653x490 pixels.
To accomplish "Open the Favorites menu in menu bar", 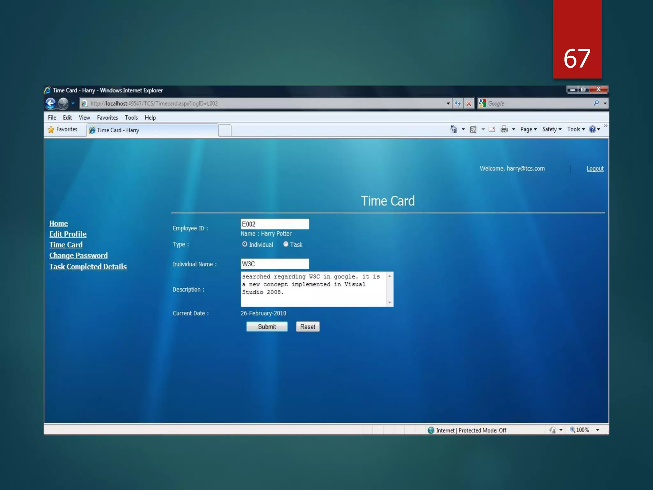I will pyautogui.click(x=107, y=117).
